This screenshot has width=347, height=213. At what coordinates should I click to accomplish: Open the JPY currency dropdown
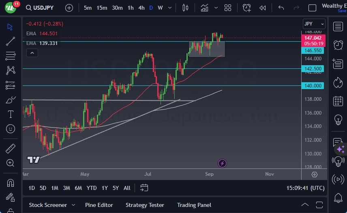pyautogui.click(x=314, y=24)
